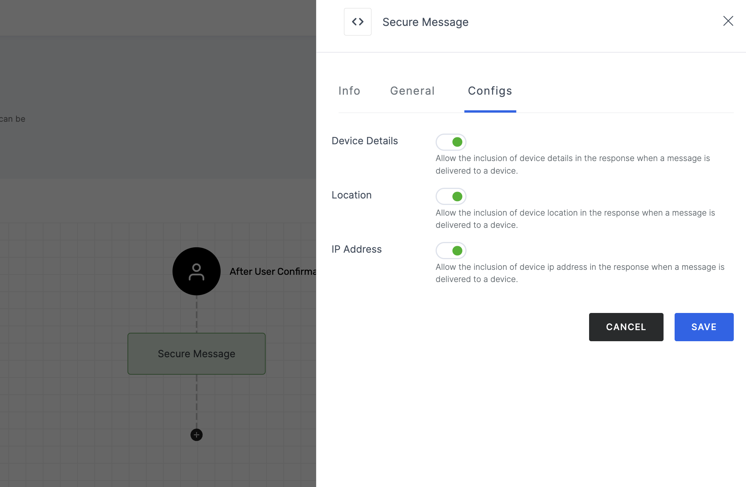Click the Secure Message panel title
Screen dimensions: 746x487
426,22
